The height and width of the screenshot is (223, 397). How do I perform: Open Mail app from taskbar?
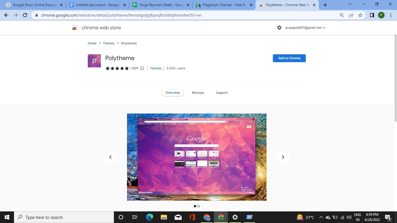178,217
